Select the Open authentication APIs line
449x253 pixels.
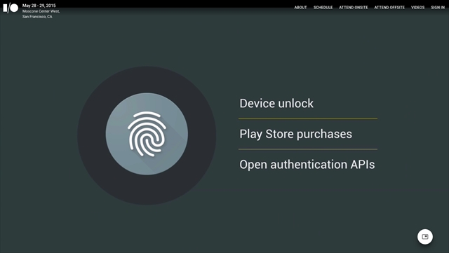click(307, 165)
